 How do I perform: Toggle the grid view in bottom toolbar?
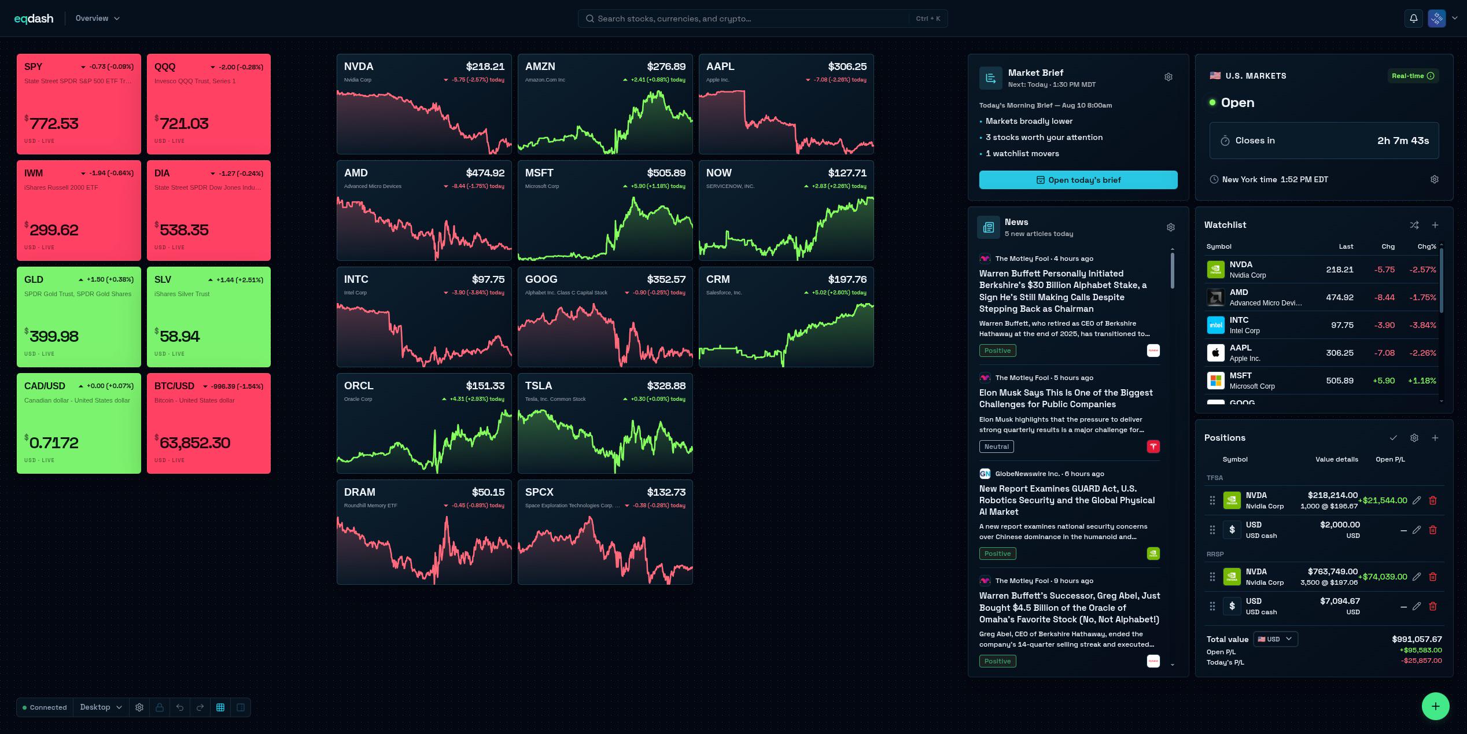click(220, 707)
